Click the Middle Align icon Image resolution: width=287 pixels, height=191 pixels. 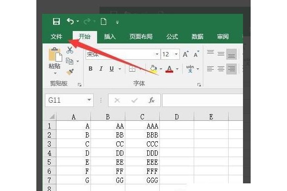point(221,54)
